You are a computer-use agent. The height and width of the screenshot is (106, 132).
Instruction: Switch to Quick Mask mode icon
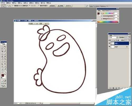[5, 81]
